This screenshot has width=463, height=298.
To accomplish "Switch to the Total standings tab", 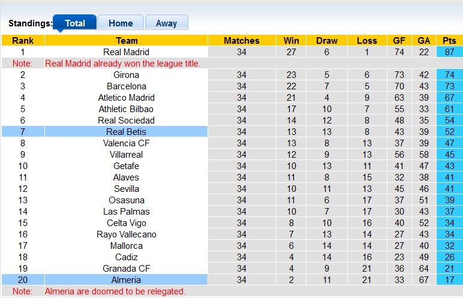I will point(74,23).
